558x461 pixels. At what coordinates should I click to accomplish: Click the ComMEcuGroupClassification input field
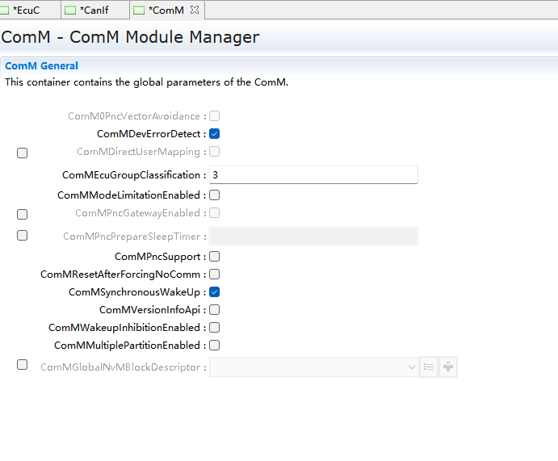point(313,175)
